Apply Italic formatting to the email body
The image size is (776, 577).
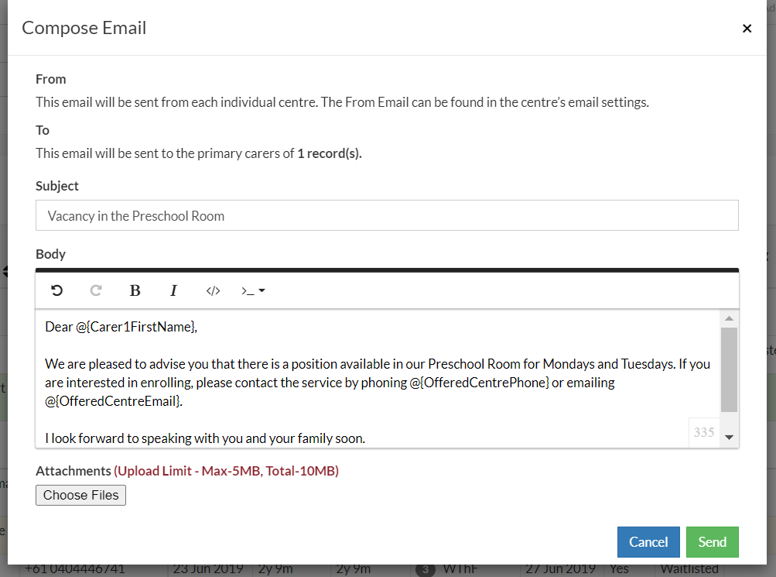[x=173, y=290]
